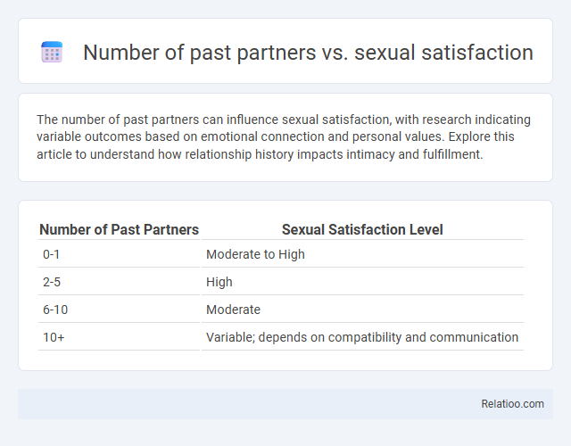571x446 pixels.
Task: Click the 'High' cell in the 2-5 row
Action: coord(362,282)
